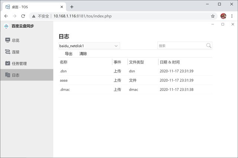Close the Baidu sync app window
Image resolution: width=238 pixels, height=158 pixels.
[x=233, y=24]
